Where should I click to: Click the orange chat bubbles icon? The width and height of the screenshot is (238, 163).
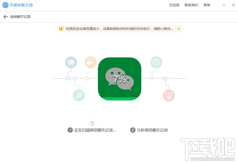90,62
